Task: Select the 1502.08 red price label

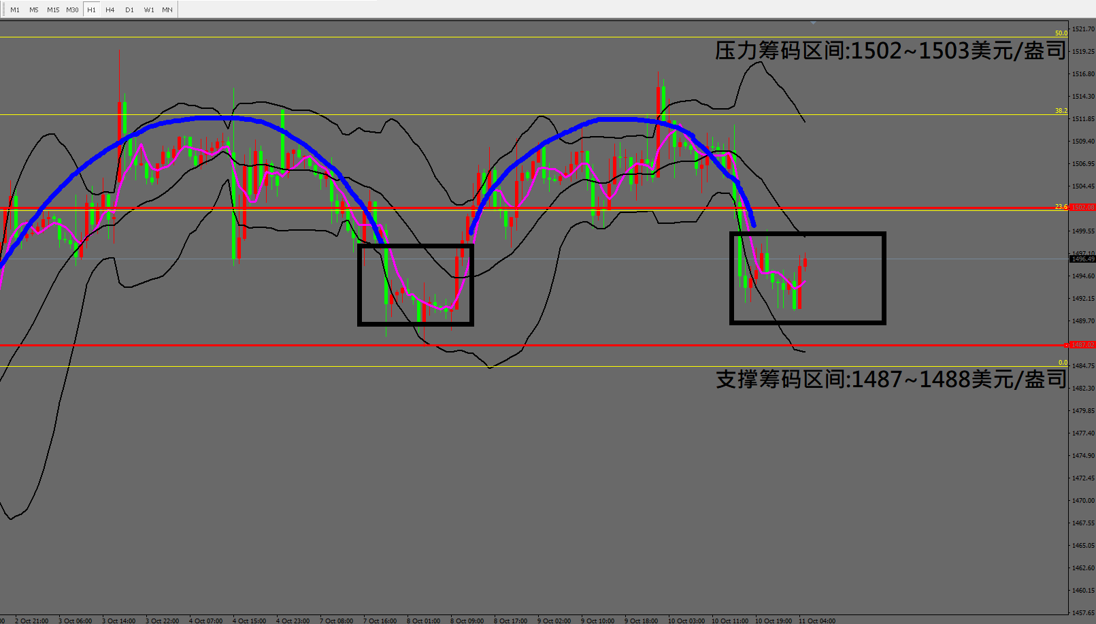Action: click(x=1082, y=207)
